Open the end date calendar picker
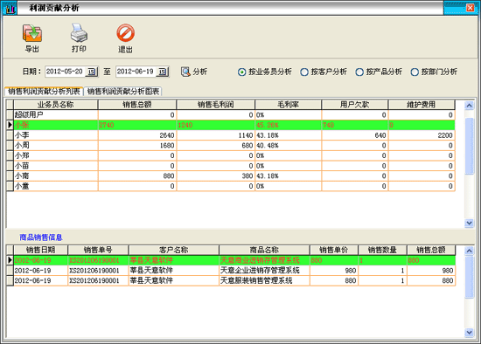 [x=163, y=72]
